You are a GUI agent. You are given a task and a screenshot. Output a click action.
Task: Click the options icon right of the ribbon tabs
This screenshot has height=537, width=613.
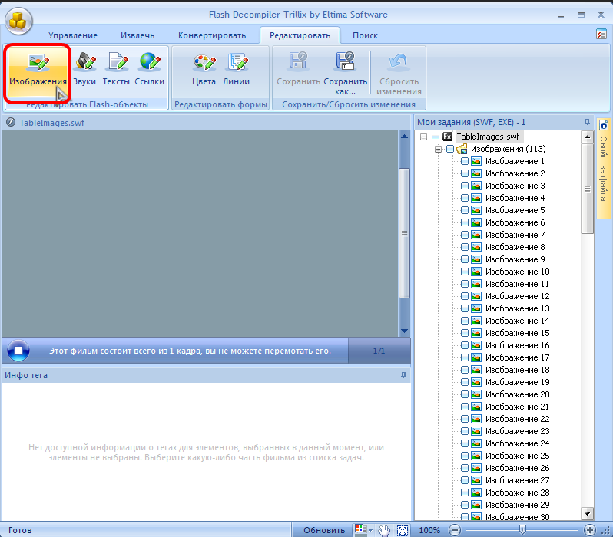(601, 34)
